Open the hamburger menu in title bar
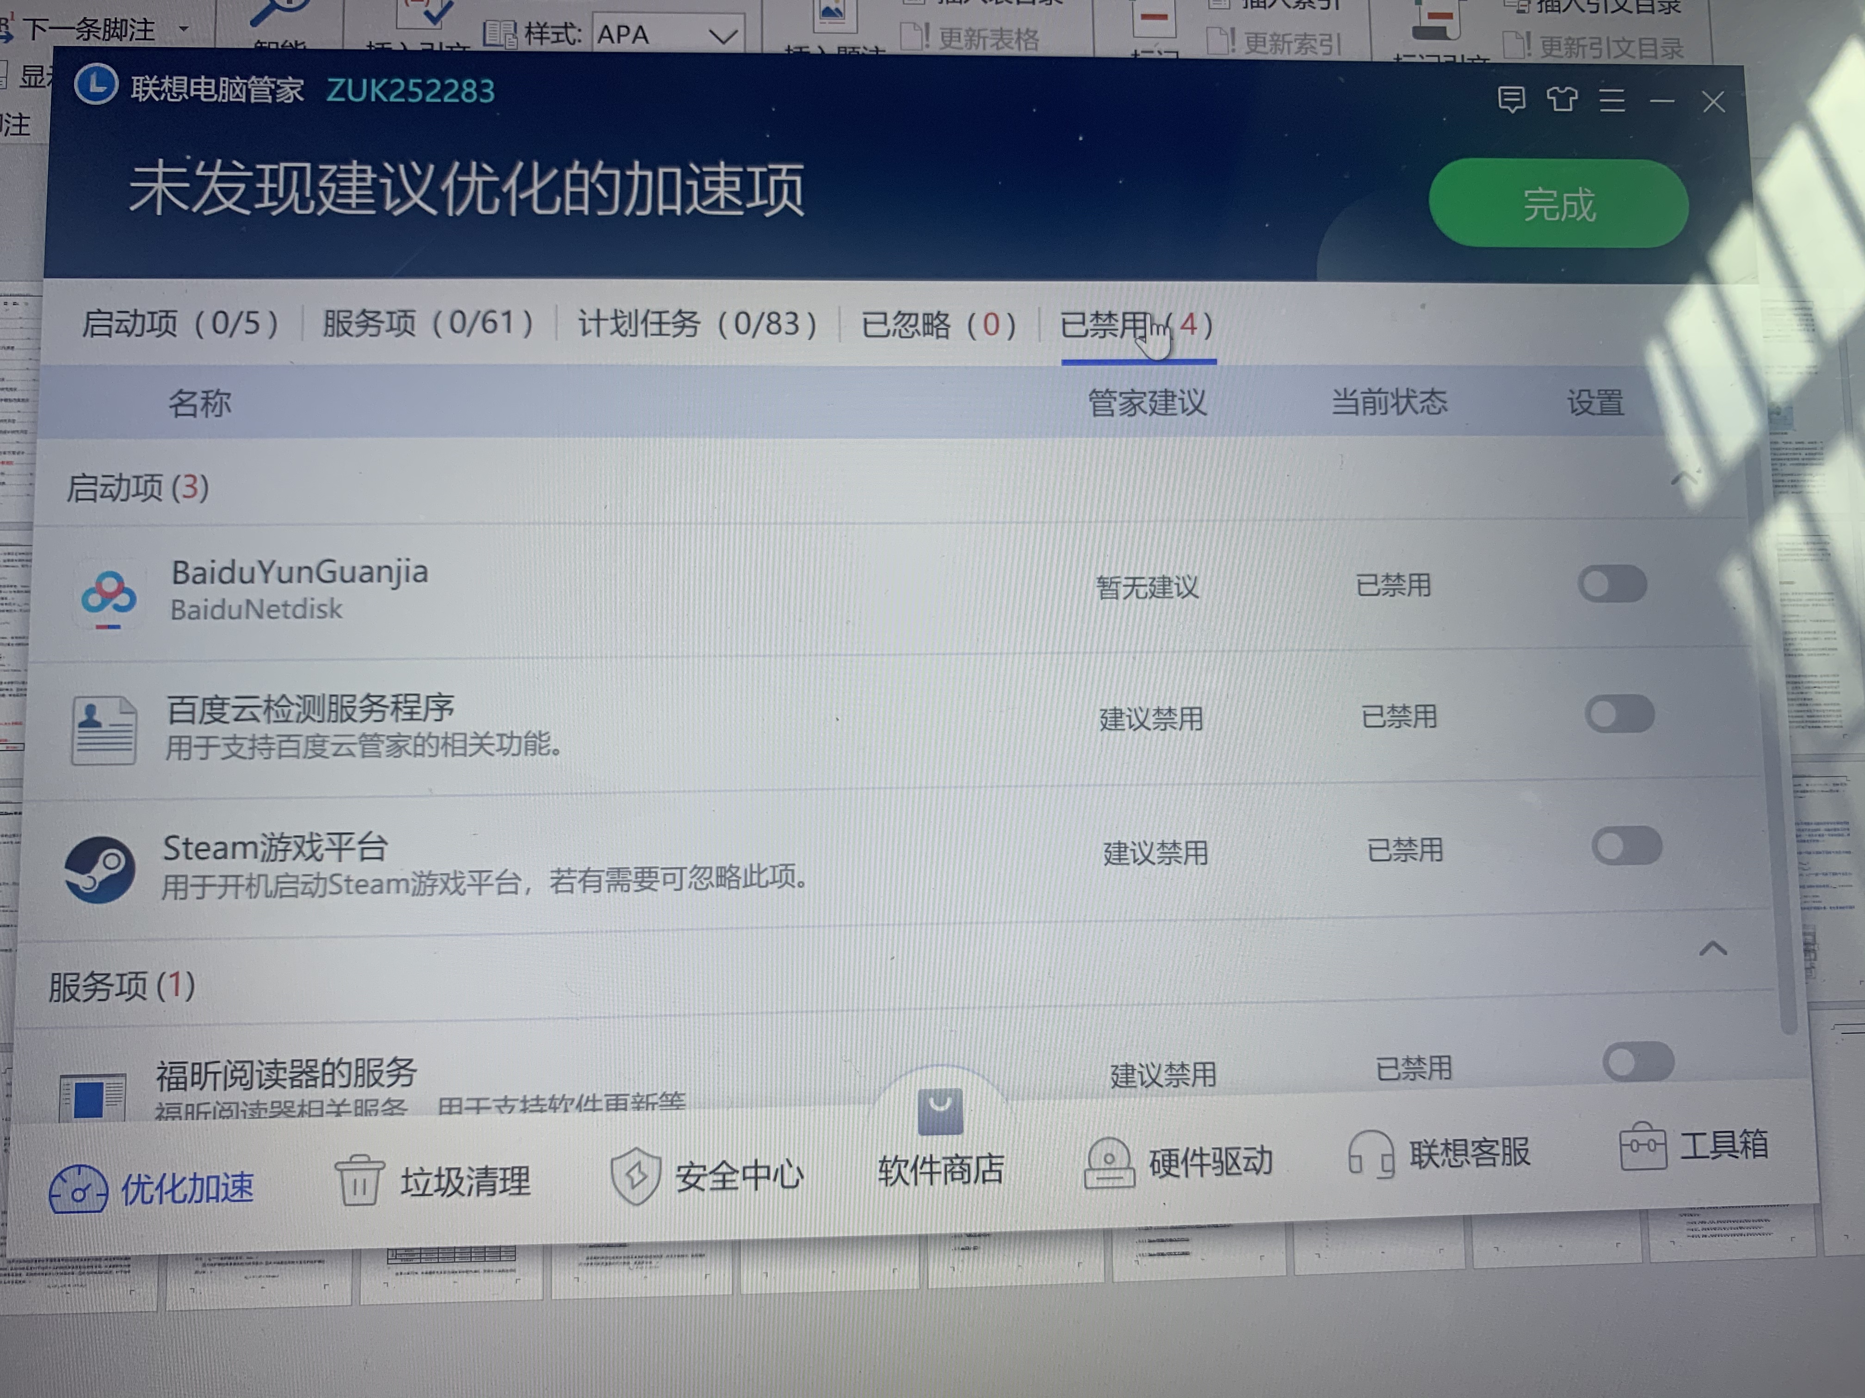The width and height of the screenshot is (1865, 1398). pos(1612,101)
